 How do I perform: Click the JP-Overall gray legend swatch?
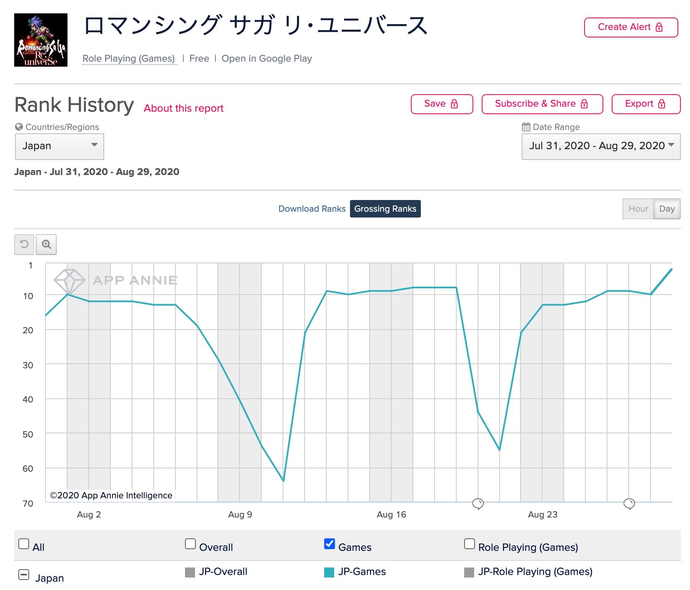point(190,572)
